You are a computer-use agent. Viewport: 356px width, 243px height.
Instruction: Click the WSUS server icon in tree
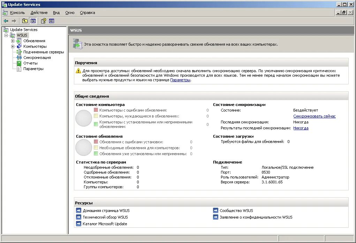[x=13, y=35]
